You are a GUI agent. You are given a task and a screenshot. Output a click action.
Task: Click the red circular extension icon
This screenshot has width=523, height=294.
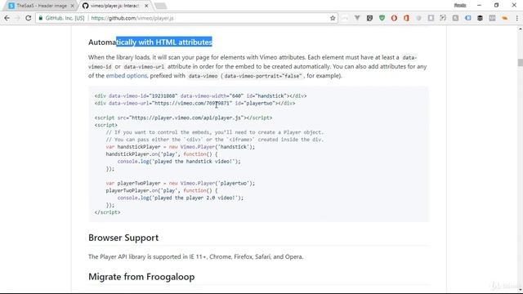pos(394,18)
